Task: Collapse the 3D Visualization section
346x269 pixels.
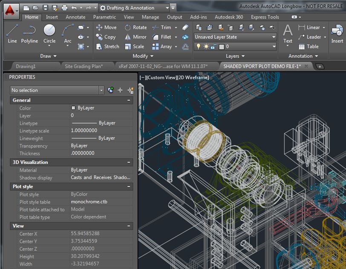Action: click(x=129, y=162)
